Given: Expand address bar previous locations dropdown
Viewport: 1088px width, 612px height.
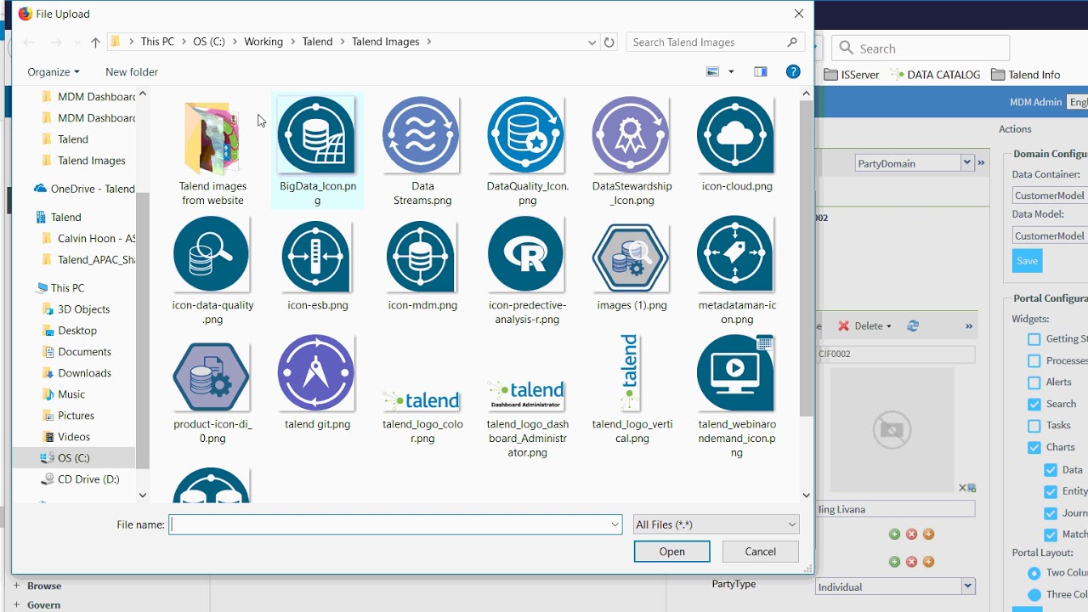Looking at the screenshot, I should [x=592, y=42].
